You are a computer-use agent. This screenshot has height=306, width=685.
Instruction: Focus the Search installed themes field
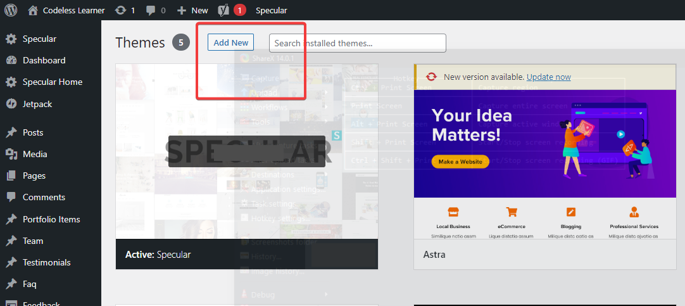tap(357, 43)
